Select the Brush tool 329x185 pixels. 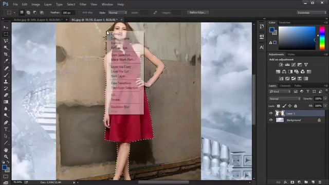(6, 75)
